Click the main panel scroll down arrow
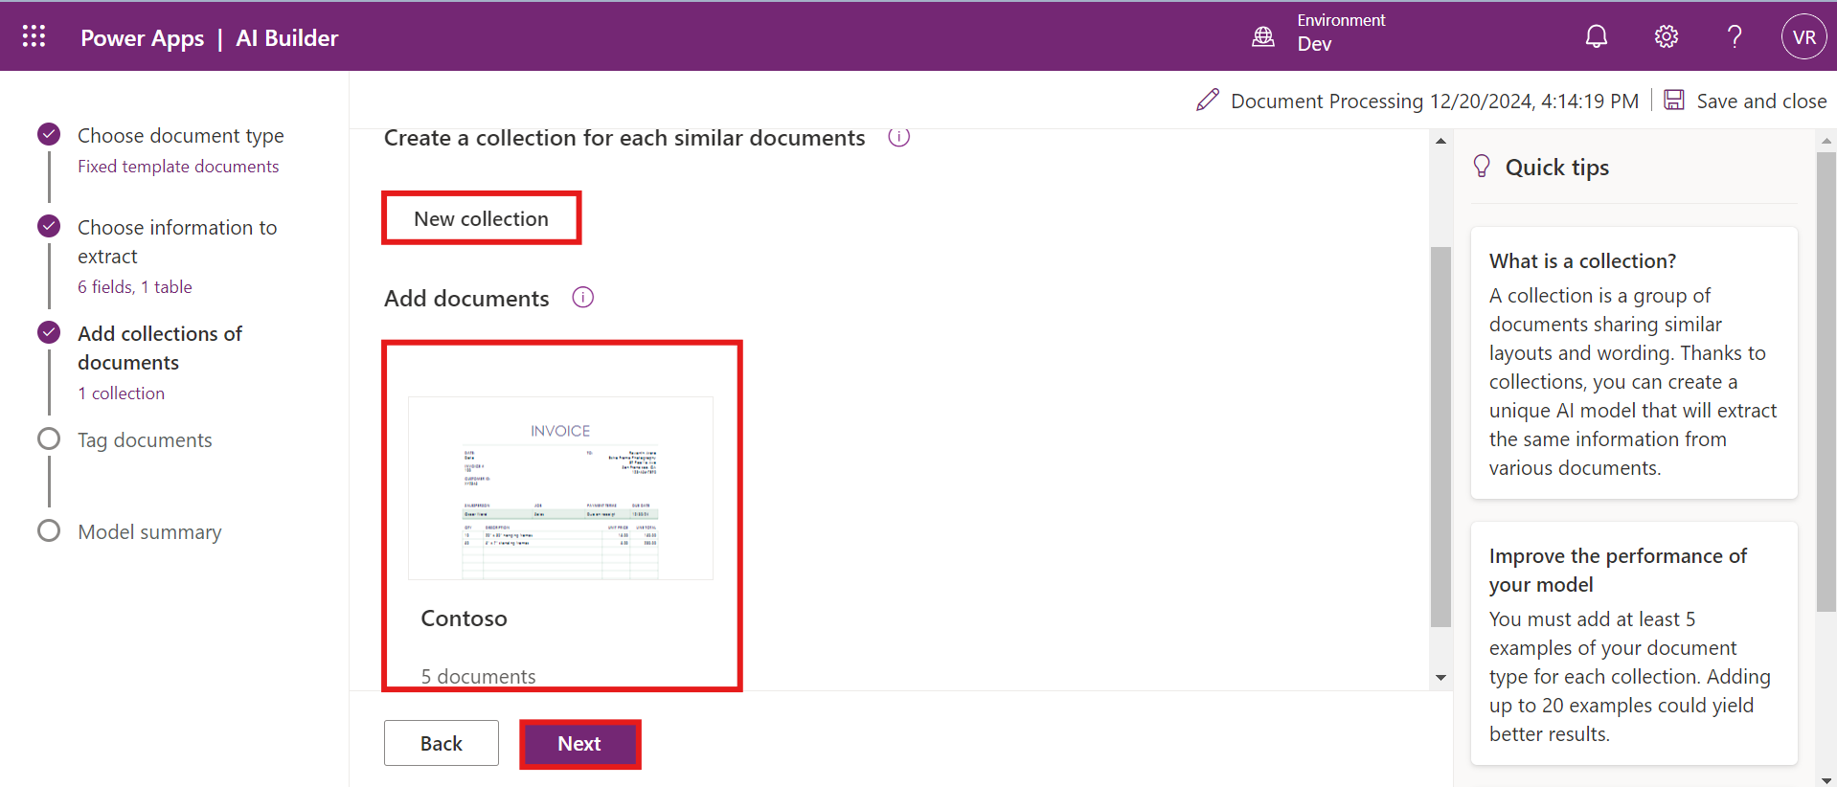1837x787 pixels. [1440, 678]
